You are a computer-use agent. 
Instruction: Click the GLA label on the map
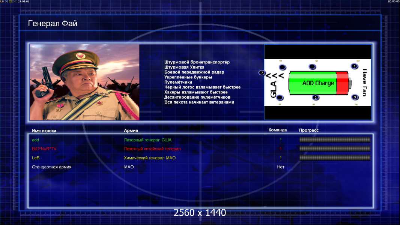[273, 90]
